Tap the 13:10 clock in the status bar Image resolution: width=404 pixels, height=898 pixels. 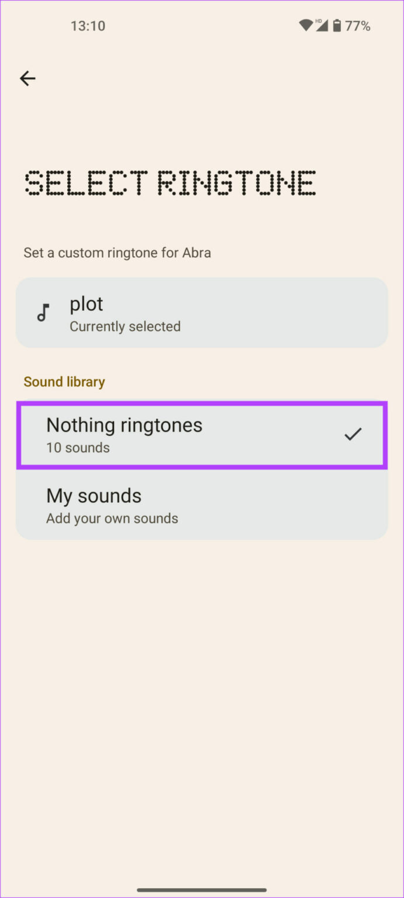pos(88,25)
